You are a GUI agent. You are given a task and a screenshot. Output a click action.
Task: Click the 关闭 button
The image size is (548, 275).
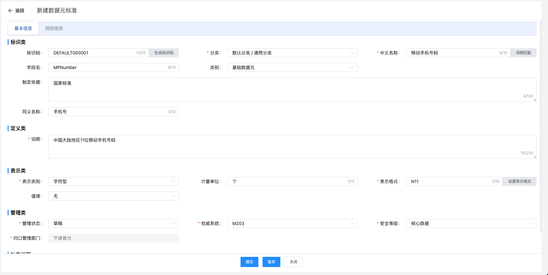coord(293,262)
